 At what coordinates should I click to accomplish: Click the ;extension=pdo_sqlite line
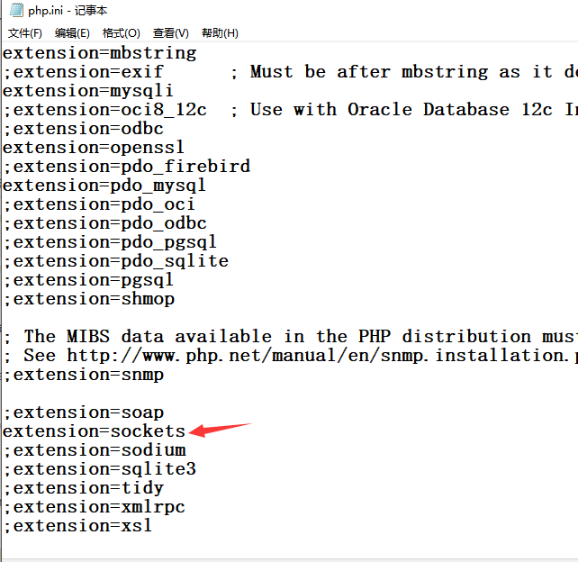coord(116,261)
